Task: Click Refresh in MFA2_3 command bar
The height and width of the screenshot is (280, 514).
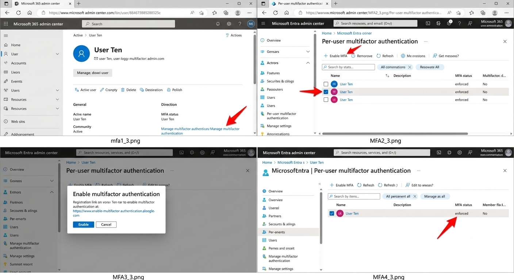Action: tap(385, 56)
